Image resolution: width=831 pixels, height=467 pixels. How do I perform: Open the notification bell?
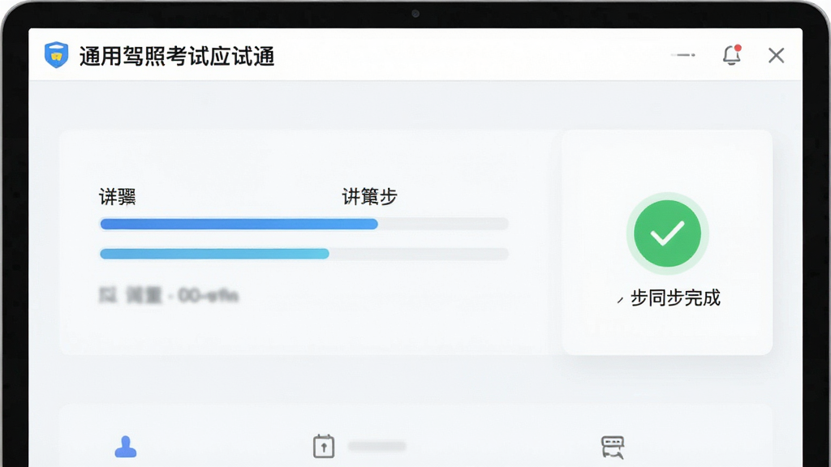point(732,55)
